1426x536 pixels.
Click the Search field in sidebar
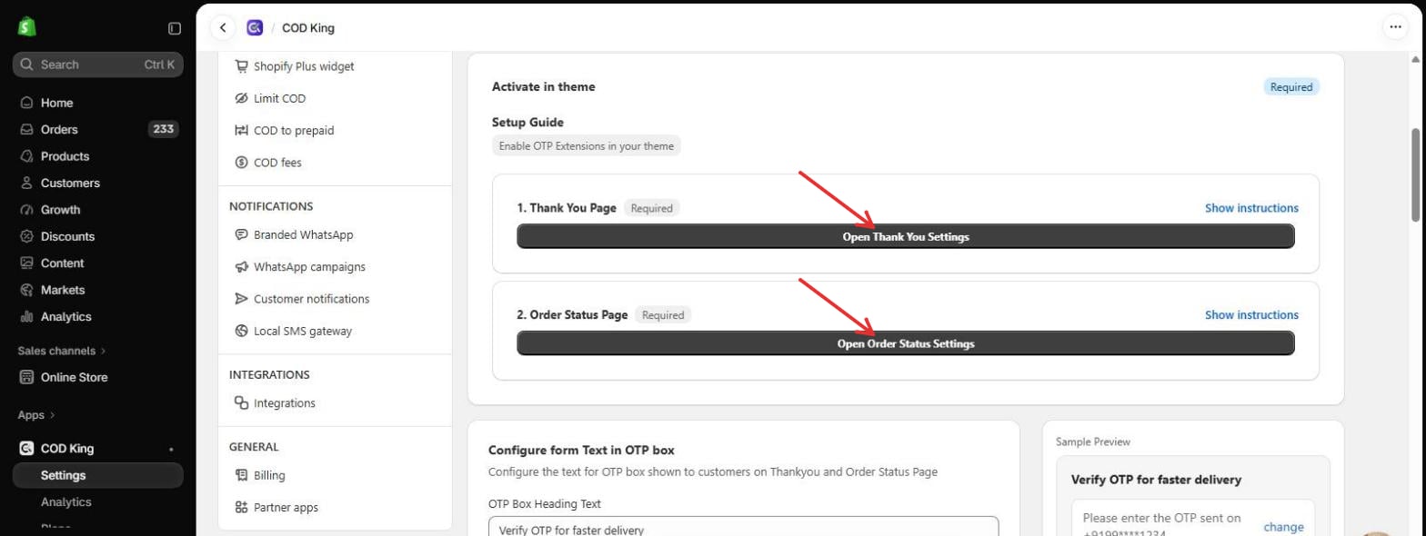[98, 65]
